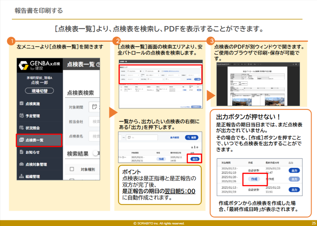Click the 点検実施 clipboard icon in sidebar

pos(22,103)
